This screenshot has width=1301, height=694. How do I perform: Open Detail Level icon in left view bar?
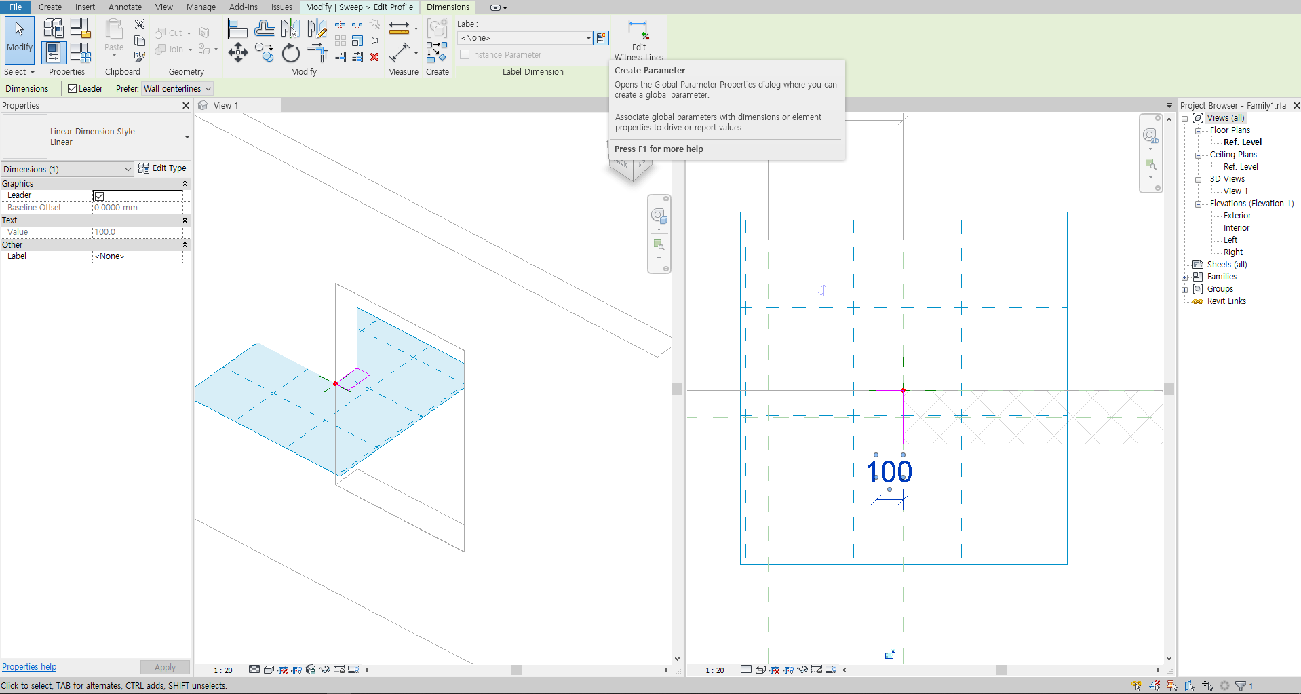click(254, 670)
